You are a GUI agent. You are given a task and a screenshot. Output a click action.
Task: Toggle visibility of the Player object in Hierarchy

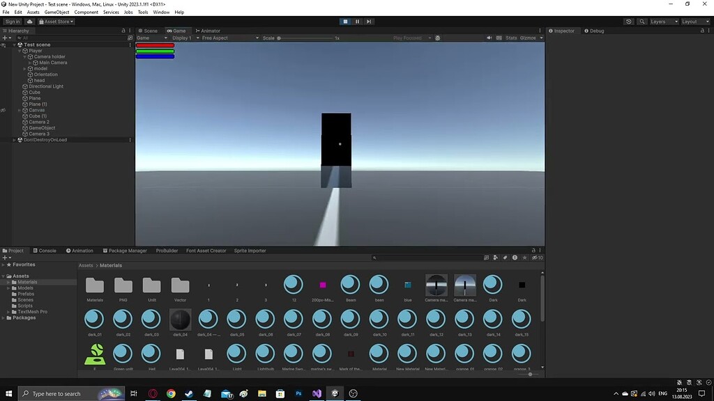[x=3, y=50]
